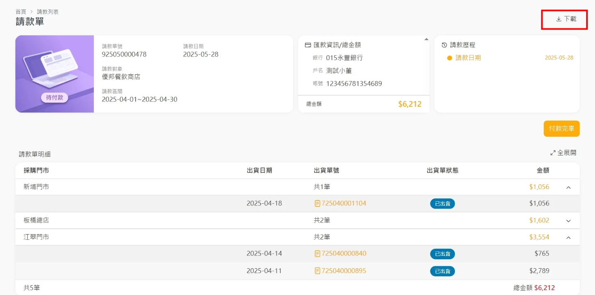This screenshot has height=295, width=595.
Task: Click 已出貨 badge on 2025-04-11 row
Action: pos(442,271)
